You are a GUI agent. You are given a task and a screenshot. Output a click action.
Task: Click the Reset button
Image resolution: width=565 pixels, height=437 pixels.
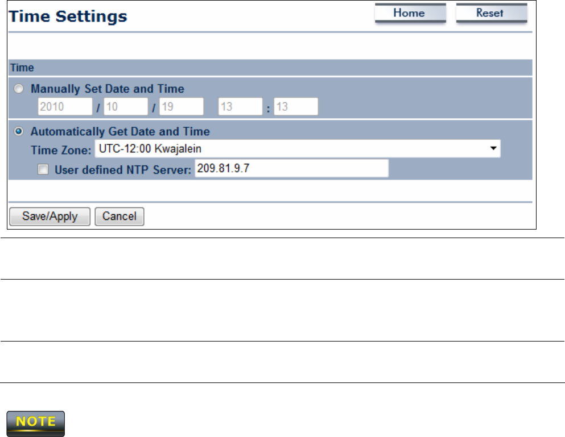[x=492, y=13]
